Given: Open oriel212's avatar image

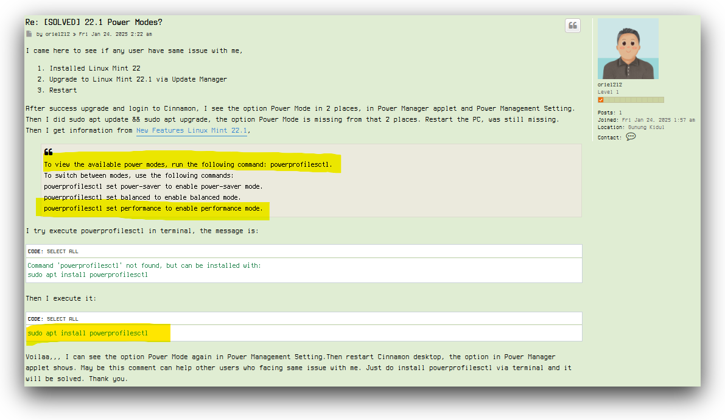Looking at the screenshot, I should 628,49.
